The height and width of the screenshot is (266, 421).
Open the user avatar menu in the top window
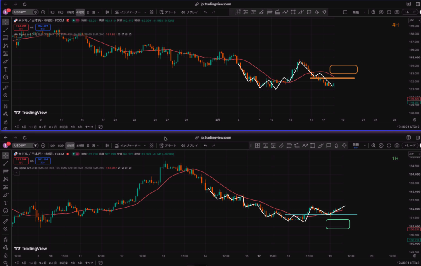[6, 12]
